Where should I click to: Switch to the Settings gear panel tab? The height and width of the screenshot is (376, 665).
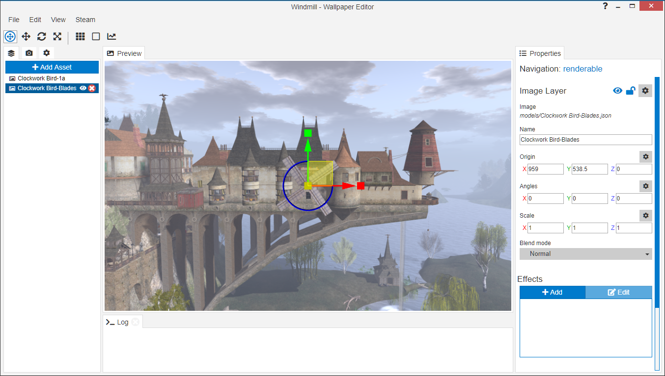tap(47, 53)
